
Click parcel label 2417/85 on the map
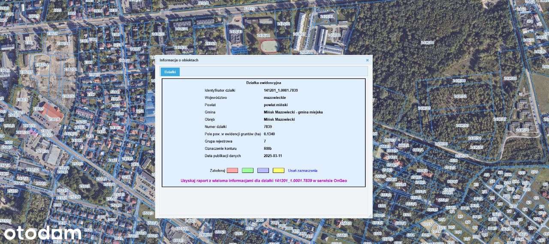[x=423, y=108]
